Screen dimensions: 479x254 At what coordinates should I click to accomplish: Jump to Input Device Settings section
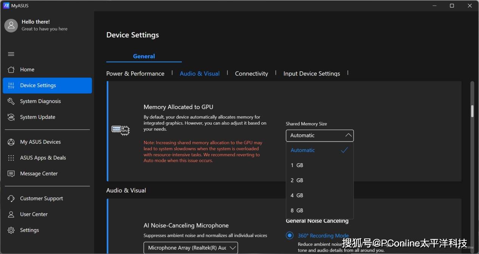[x=312, y=74]
